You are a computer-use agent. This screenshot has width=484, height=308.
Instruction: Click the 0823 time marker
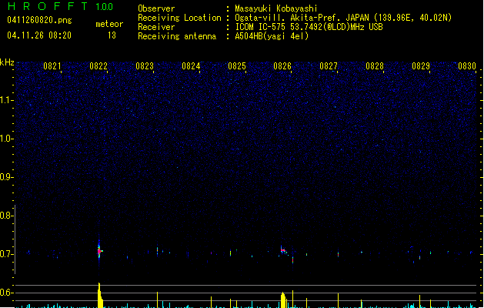coord(145,66)
